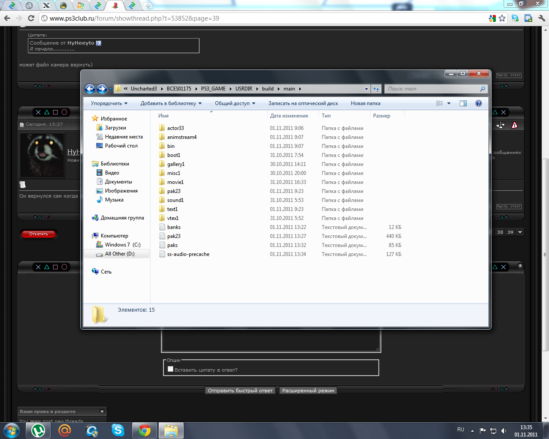The image size is (549, 439).
Task: Click 'PS3_GAME' in the breadcrumb path
Action: [213, 89]
